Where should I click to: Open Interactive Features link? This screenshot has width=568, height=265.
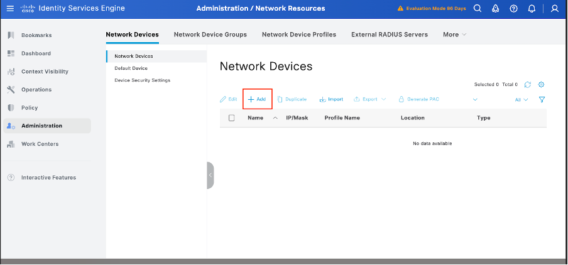48,177
